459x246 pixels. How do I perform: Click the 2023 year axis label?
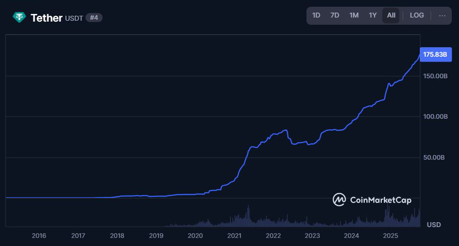(x=312, y=236)
